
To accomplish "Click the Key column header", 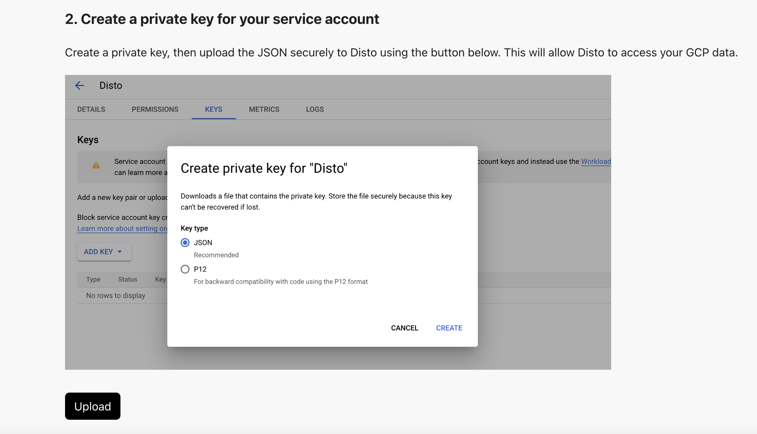I will click(160, 279).
